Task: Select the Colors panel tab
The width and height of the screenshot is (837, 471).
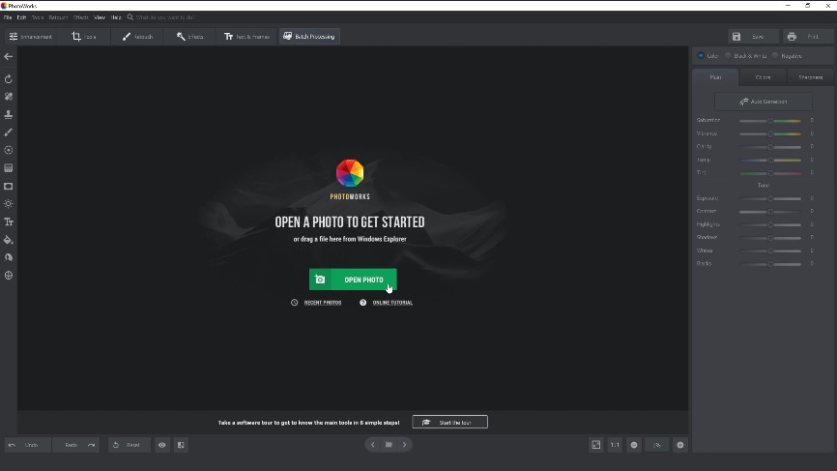Action: pyautogui.click(x=763, y=77)
